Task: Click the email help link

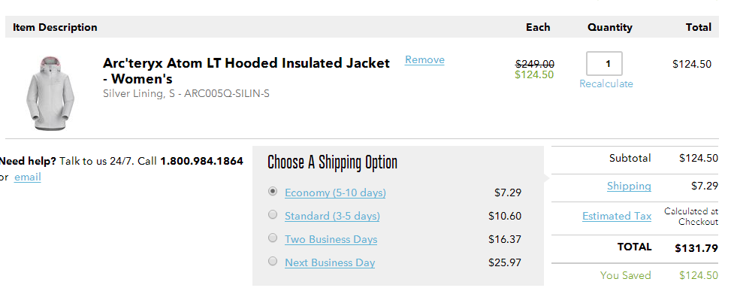Action: pyautogui.click(x=28, y=177)
